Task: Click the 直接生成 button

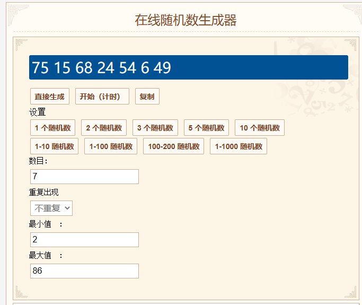Action: 49,97
